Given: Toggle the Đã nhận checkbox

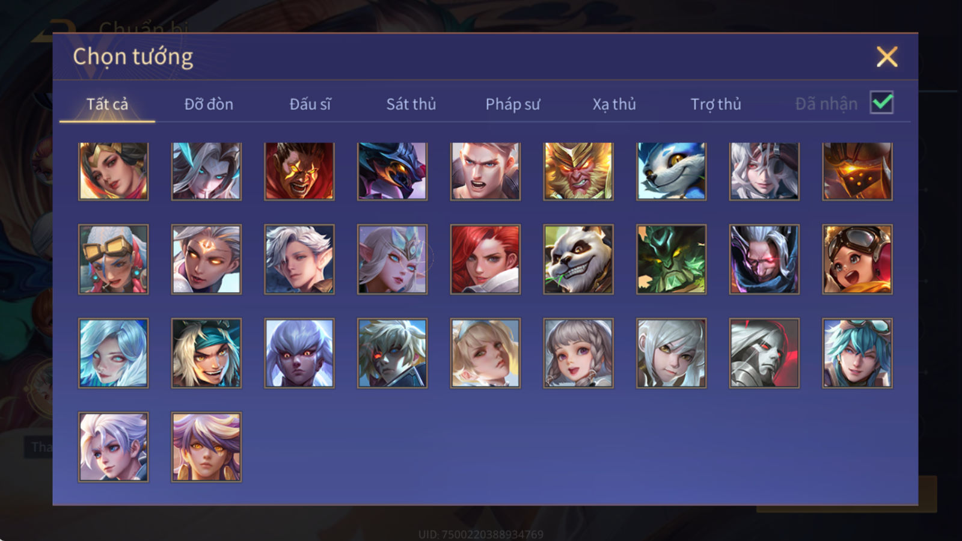Looking at the screenshot, I should tap(881, 103).
